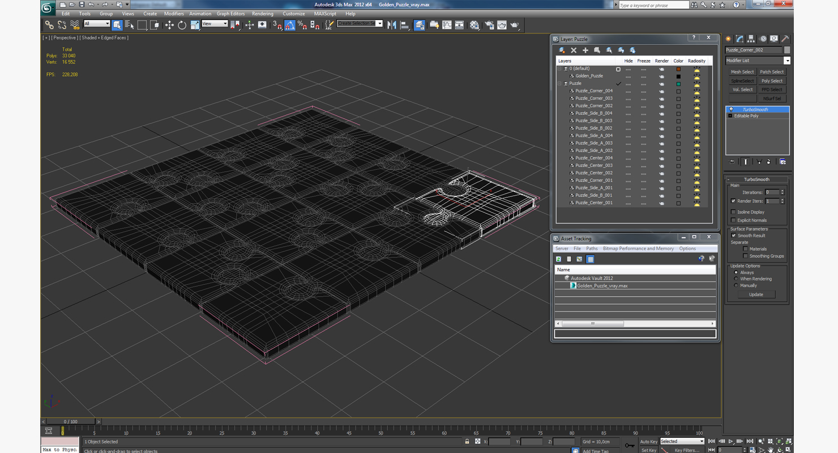Enable Explicit Normals checkbox
This screenshot has width=838, height=453.
tap(733, 220)
